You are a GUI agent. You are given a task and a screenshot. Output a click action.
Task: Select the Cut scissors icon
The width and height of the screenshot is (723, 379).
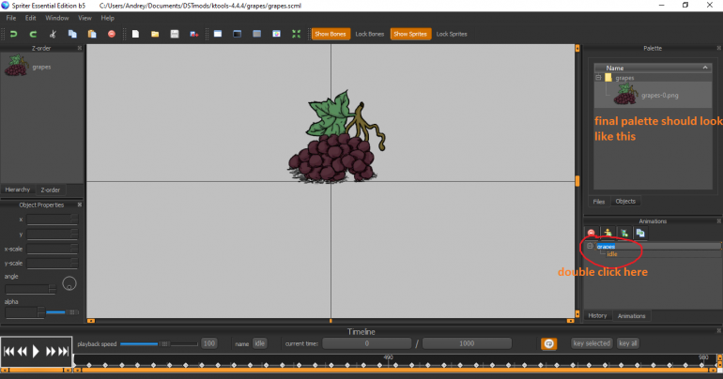tap(54, 35)
